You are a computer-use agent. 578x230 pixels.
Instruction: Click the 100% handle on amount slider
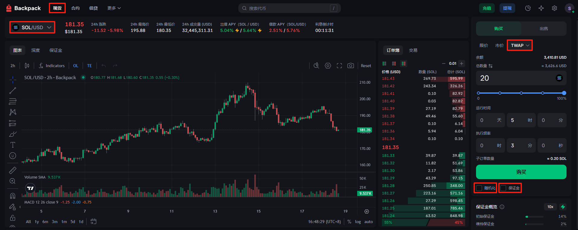[x=564, y=93]
